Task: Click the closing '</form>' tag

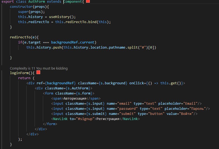Action: 50,124
